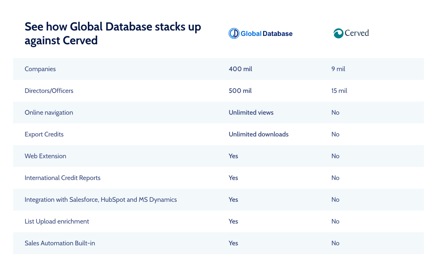The width and height of the screenshot is (438, 266).
Task: Select the Directors/Officers row label
Action: pyautogui.click(x=49, y=91)
